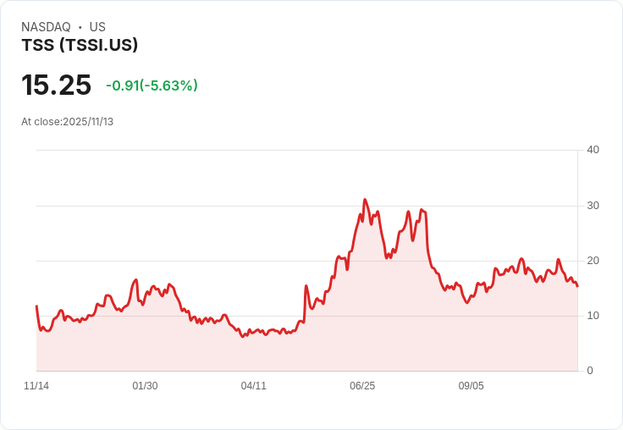Click the 40 label on the price axis
The image size is (623, 430).
(x=593, y=150)
